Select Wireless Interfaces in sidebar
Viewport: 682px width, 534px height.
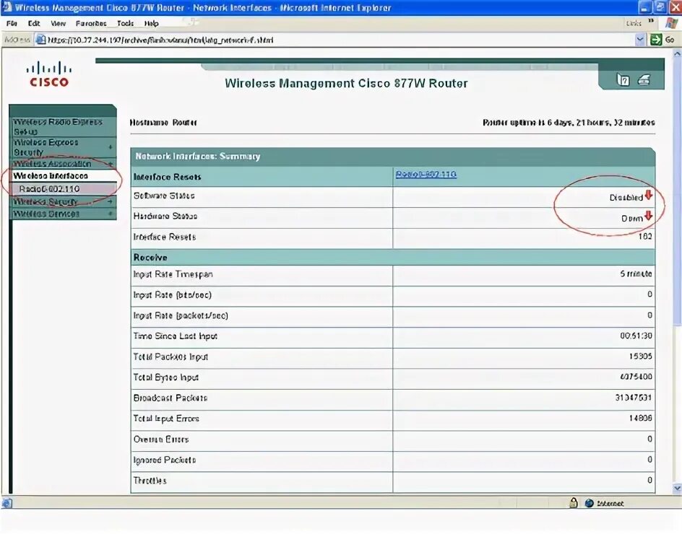[x=63, y=176]
